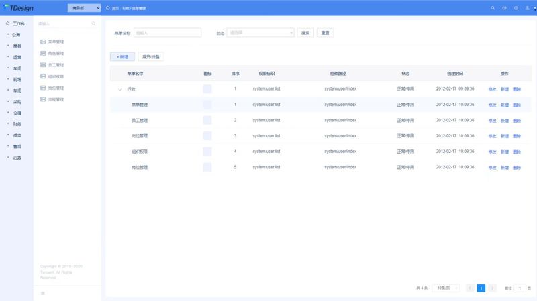Viewport: 537px width, 301px height.
Task: Open 行政 in the left navigation
Action: click(17, 158)
